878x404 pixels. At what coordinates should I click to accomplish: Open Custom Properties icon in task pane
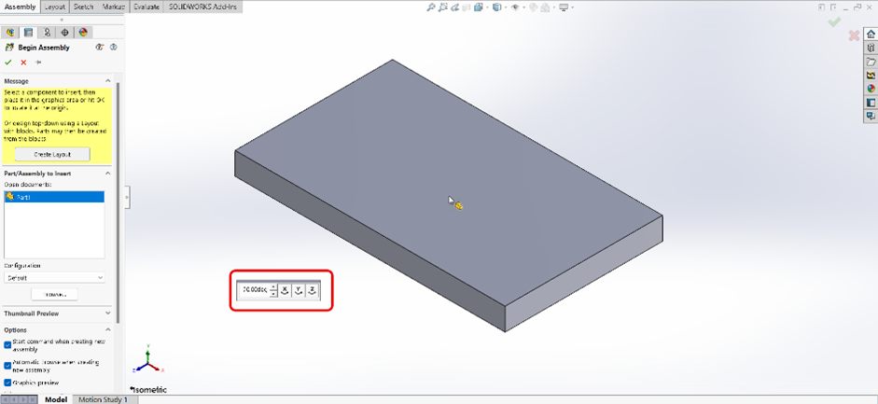click(871, 103)
